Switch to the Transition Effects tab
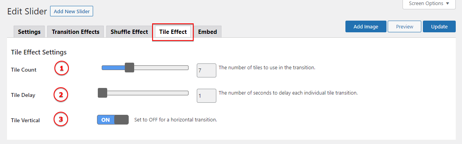 (x=76, y=32)
